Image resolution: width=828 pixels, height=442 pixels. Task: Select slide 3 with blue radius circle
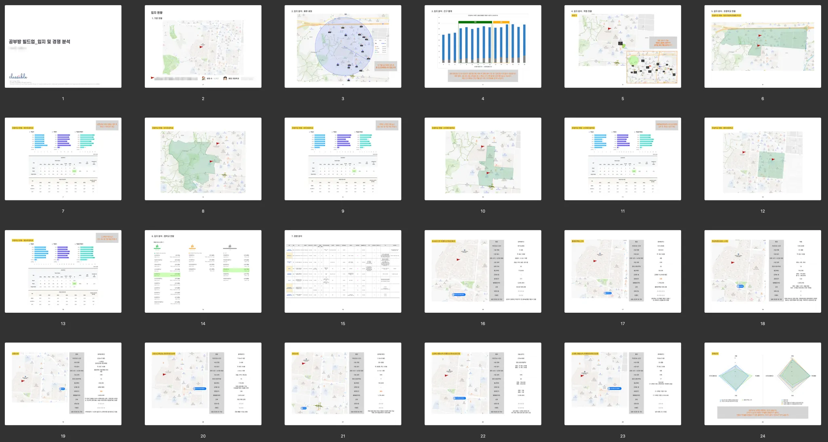point(343,46)
